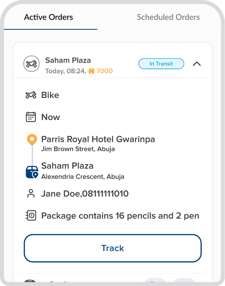Image resolution: width=225 pixels, height=286 pixels.
Task: Select the Active Orders tab
Action: click(48, 17)
